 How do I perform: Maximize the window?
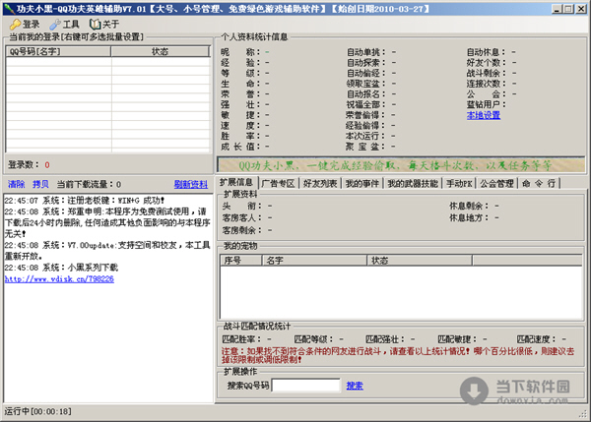(x=568, y=9)
